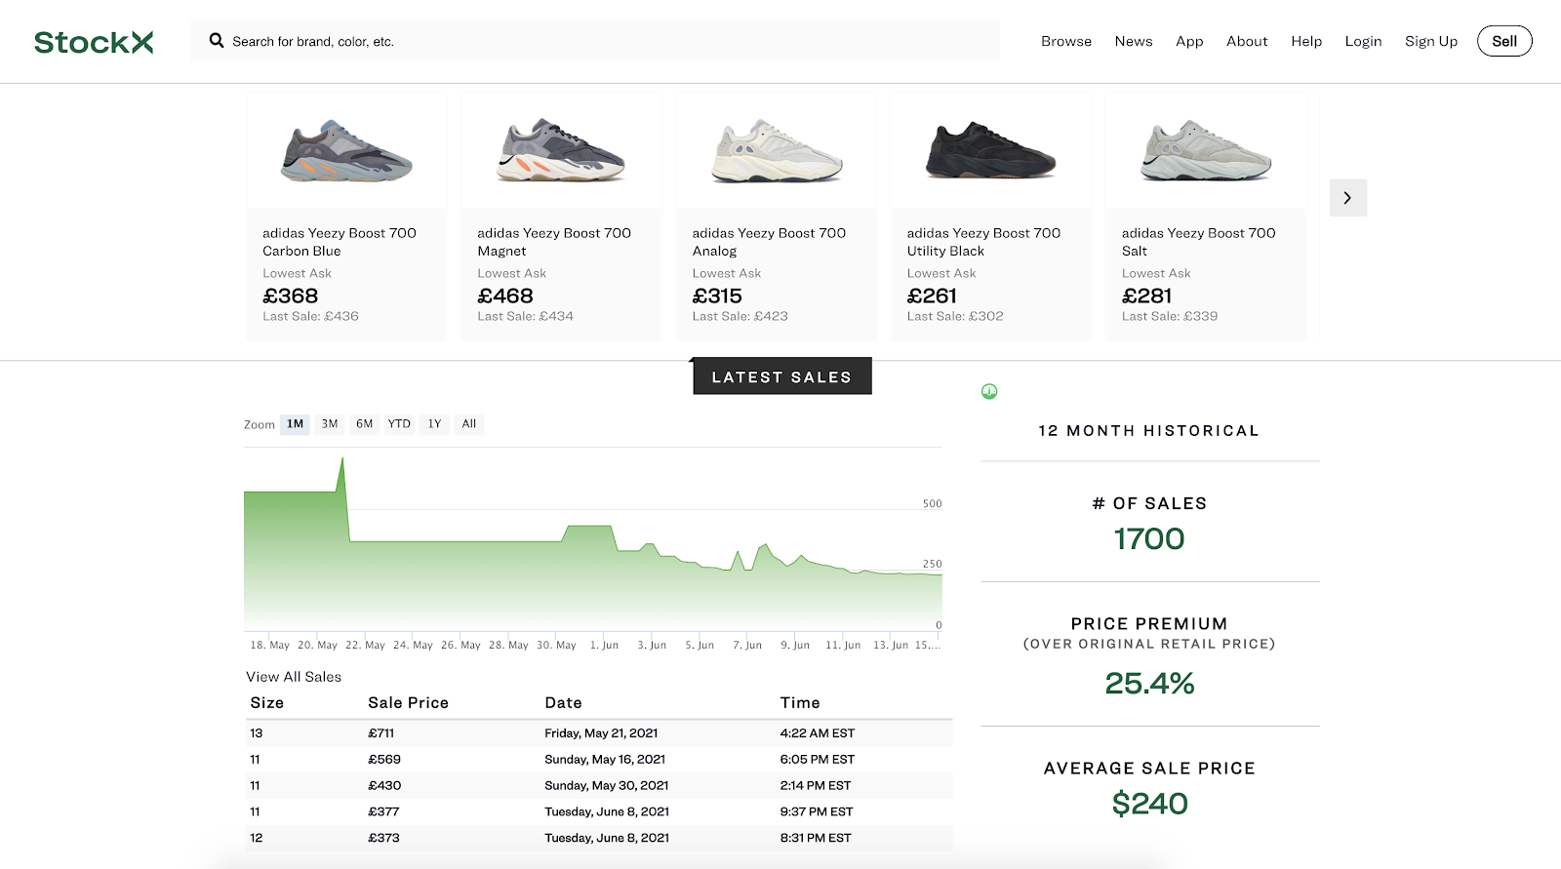Viewport: 1561px width, 869px height.
Task: Click the $240 average sale price value
Action: 1150,804
